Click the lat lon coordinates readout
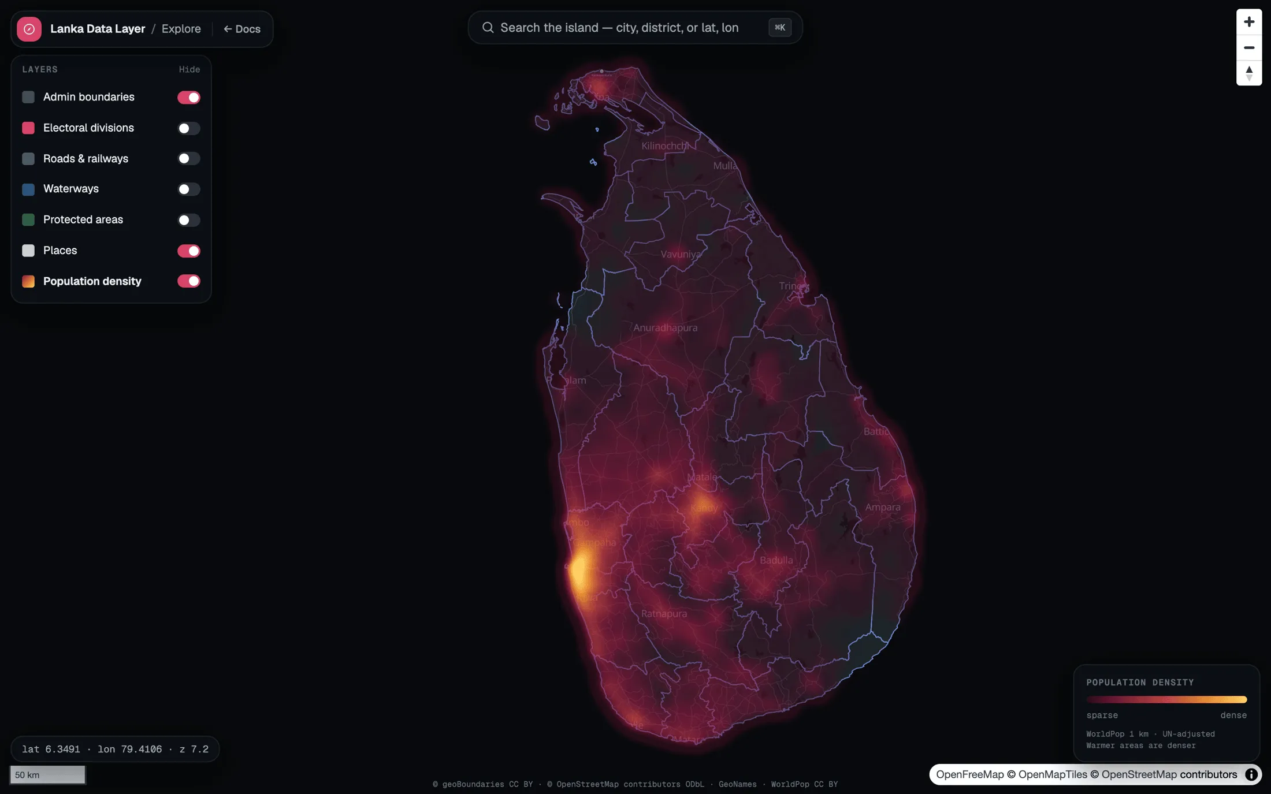Screen dimensions: 1271x794 [x=115, y=749]
